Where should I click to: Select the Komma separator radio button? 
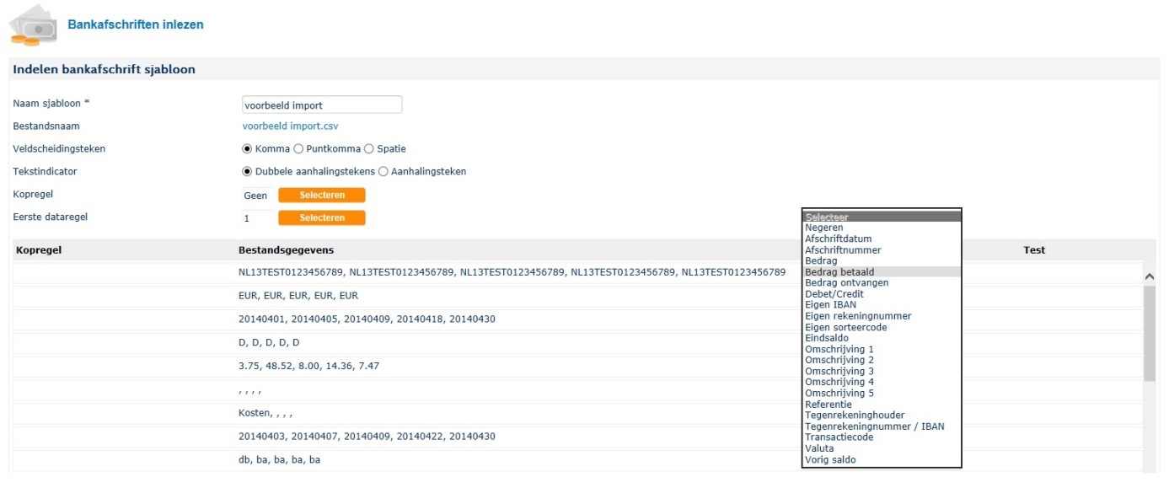click(247, 149)
